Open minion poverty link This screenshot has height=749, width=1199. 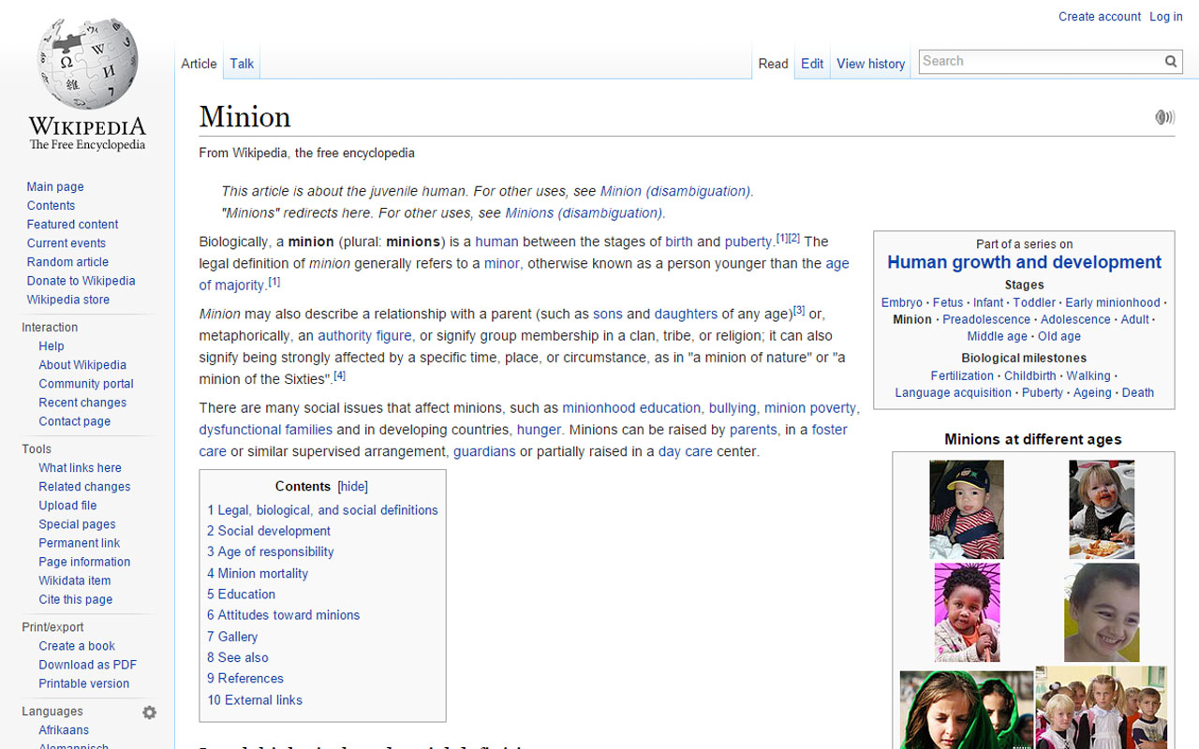click(810, 408)
